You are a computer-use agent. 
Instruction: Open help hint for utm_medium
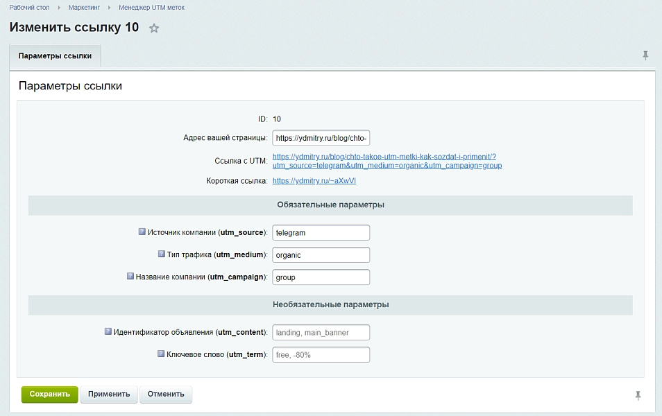click(161, 254)
